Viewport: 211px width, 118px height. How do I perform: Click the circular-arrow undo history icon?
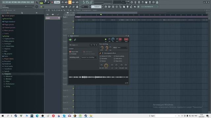tap(132, 2)
